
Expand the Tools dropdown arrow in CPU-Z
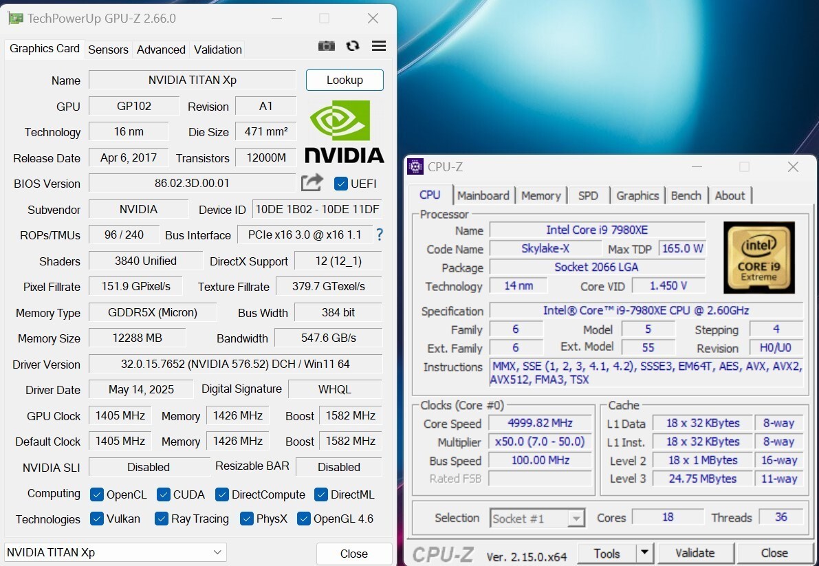coord(644,553)
